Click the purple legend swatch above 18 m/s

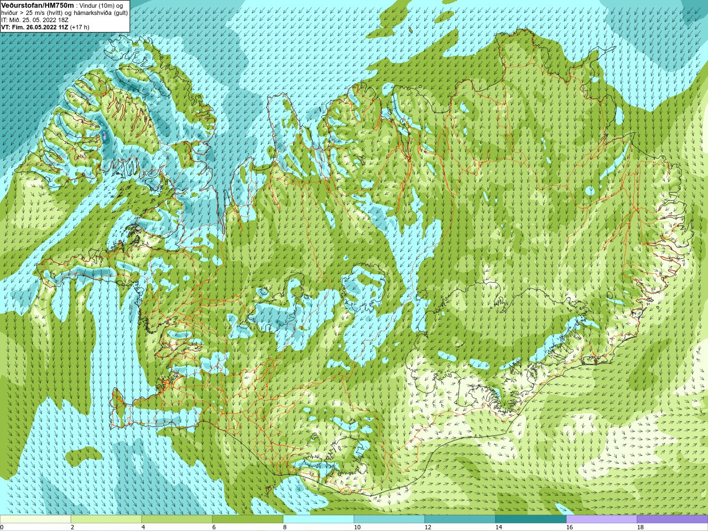pyautogui.click(x=673, y=519)
